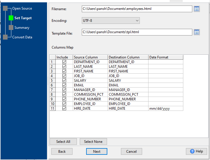Click the Destination Column header
The height and width of the screenshot is (160, 210).
[128, 57]
